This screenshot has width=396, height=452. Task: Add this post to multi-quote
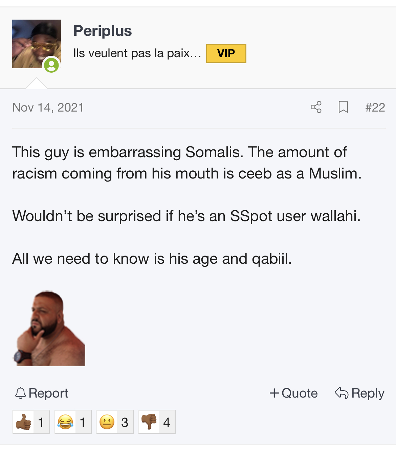coord(293,393)
